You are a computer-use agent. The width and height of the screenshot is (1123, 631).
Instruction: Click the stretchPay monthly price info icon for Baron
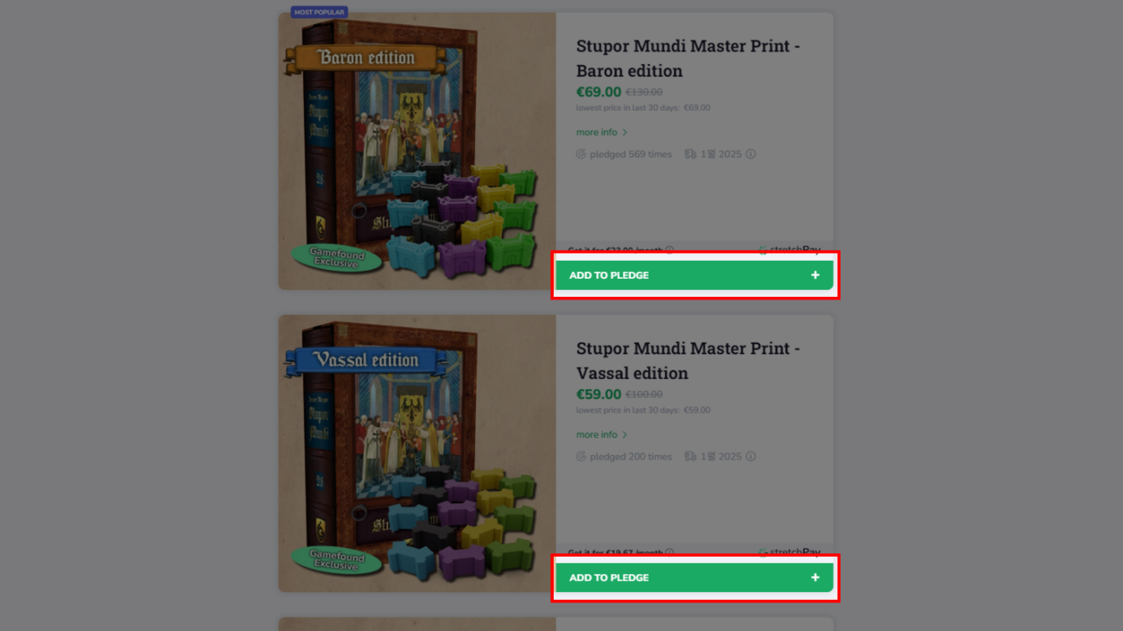pos(669,250)
